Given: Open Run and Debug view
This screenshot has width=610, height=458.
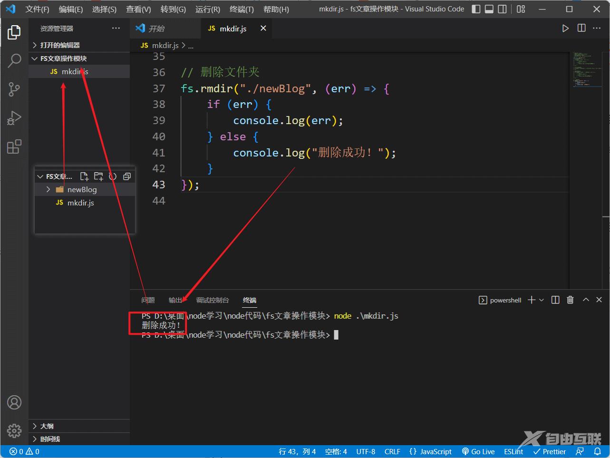Looking at the screenshot, I should (14, 118).
